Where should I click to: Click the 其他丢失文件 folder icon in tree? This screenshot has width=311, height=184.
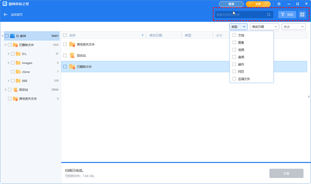[x=15, y=99]
